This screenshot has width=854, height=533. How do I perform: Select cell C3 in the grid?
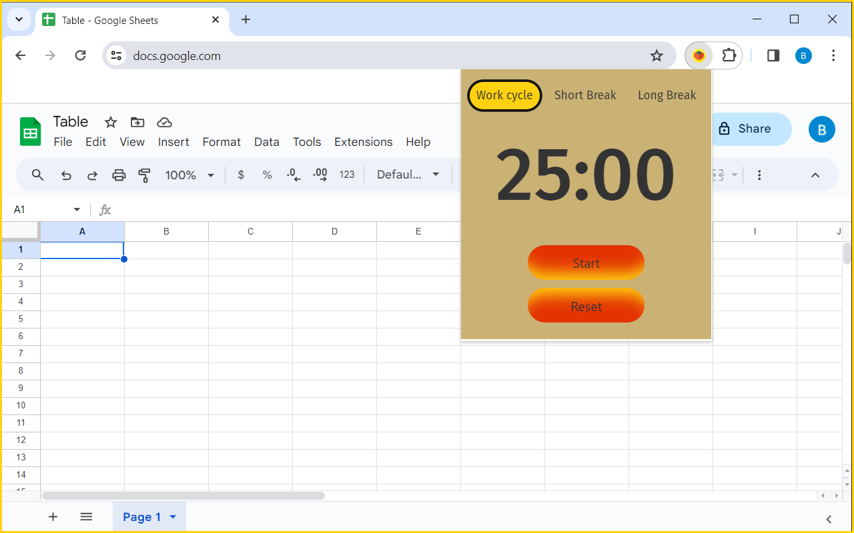pos(250,284)
